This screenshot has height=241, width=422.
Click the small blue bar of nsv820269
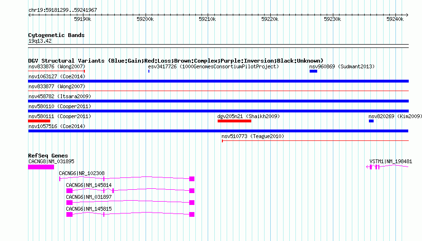371,121
